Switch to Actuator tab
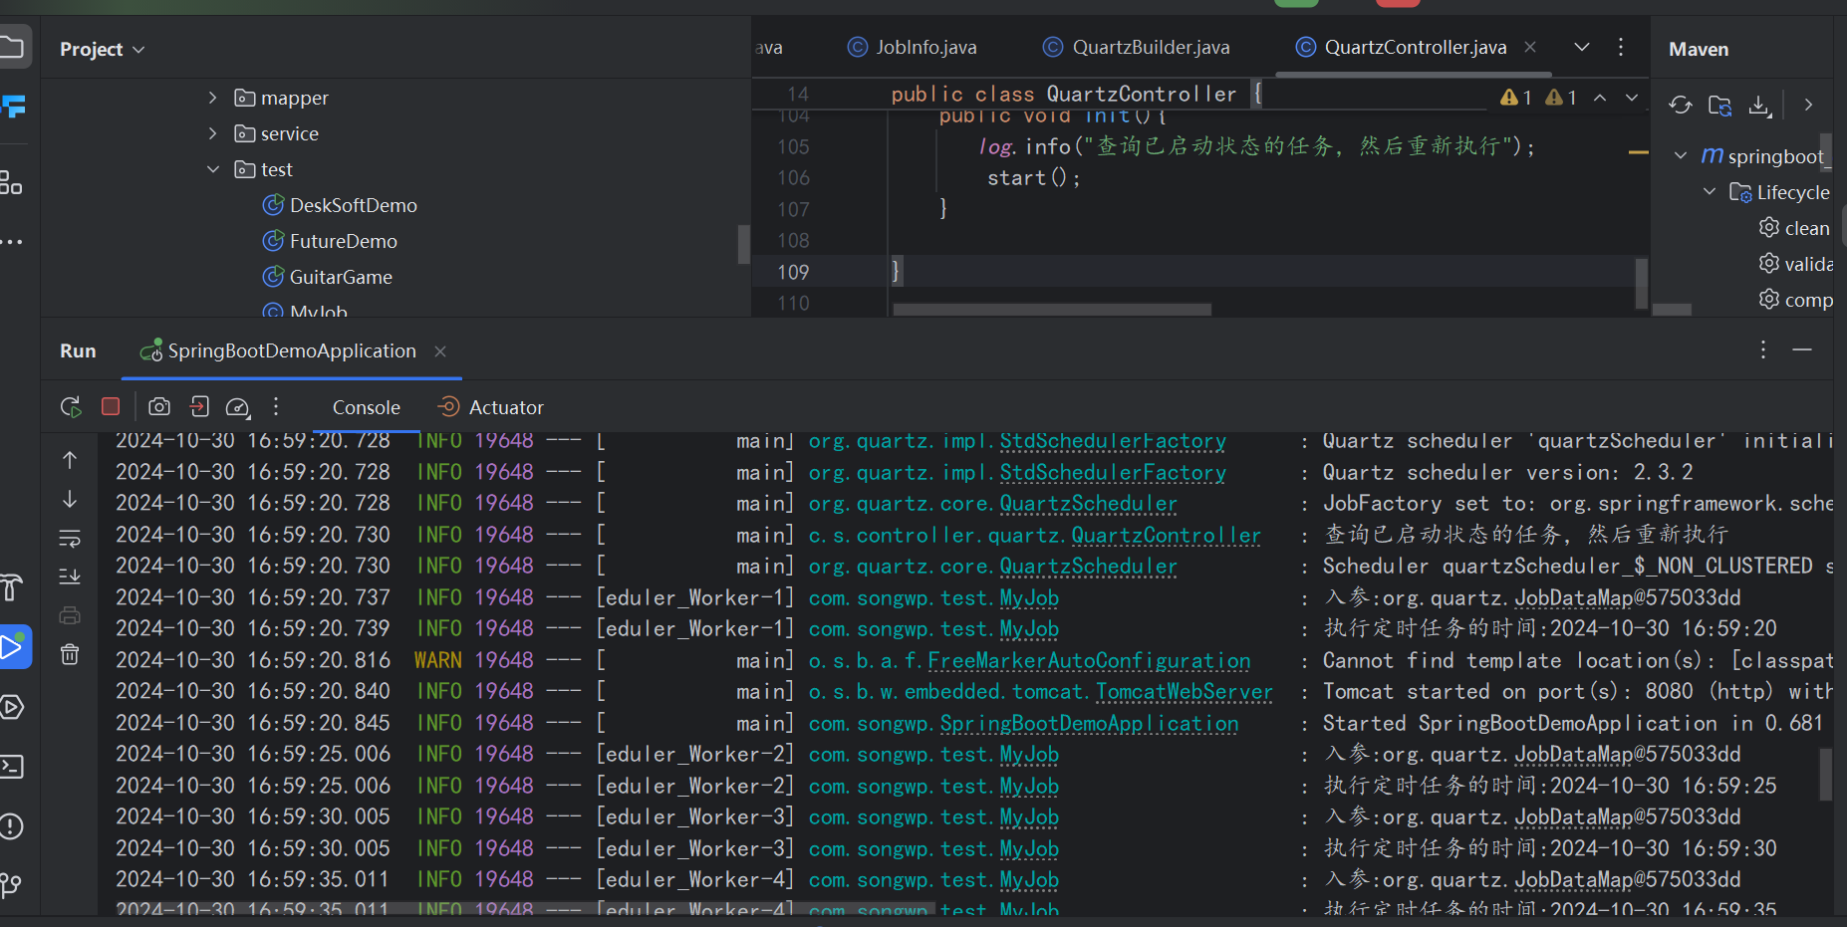This screenshot has height=927, width=1847. [491, 407]
